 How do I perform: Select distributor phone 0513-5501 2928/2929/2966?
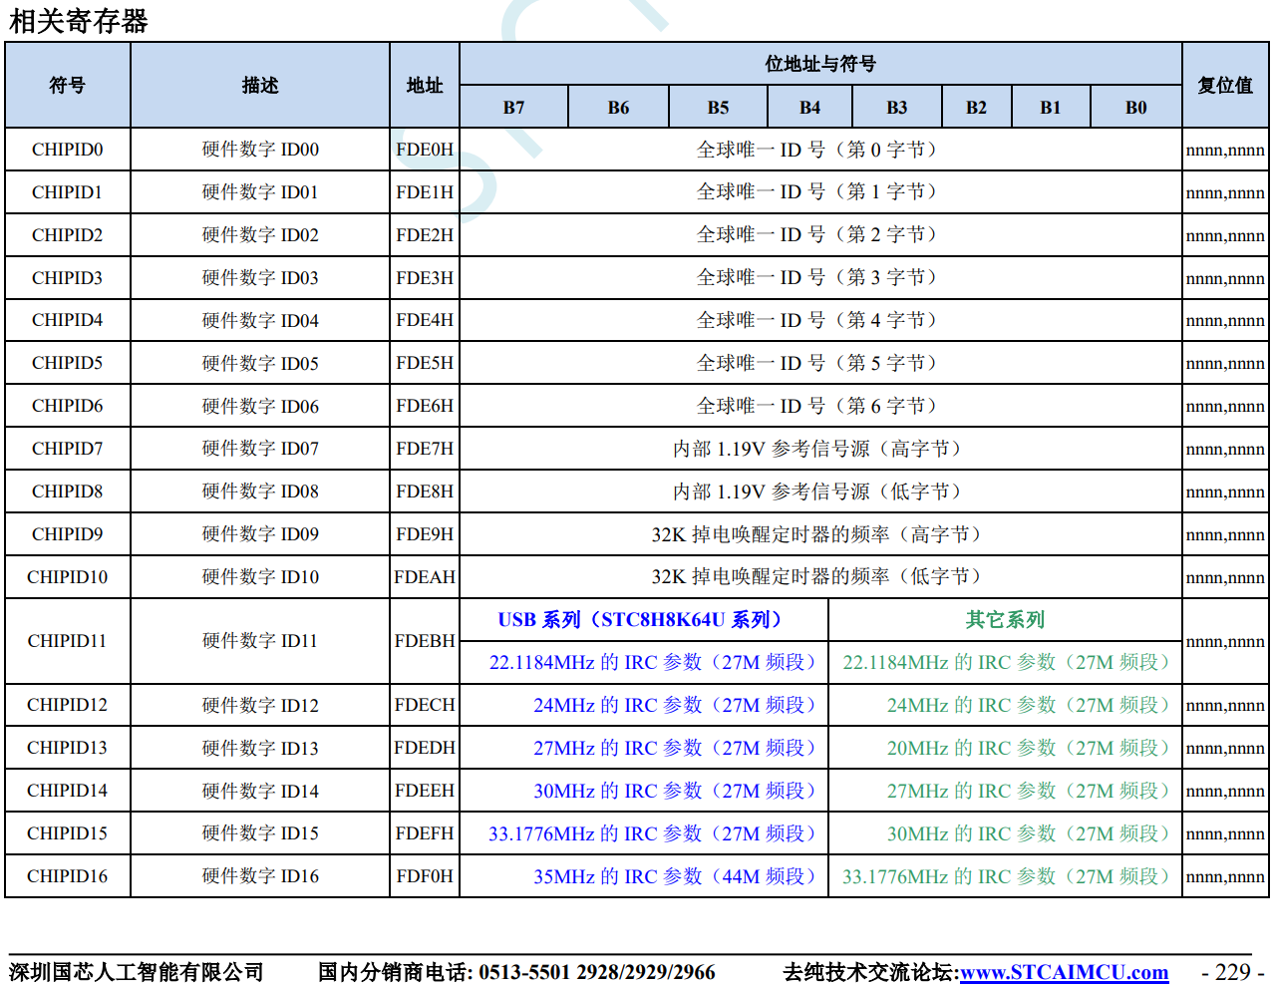[x=597, y=972]
